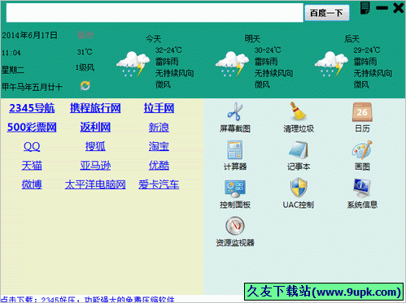Open the 淘宝 link
The width and height of the screenshot is (406, 303).
[x=159, y=146]
